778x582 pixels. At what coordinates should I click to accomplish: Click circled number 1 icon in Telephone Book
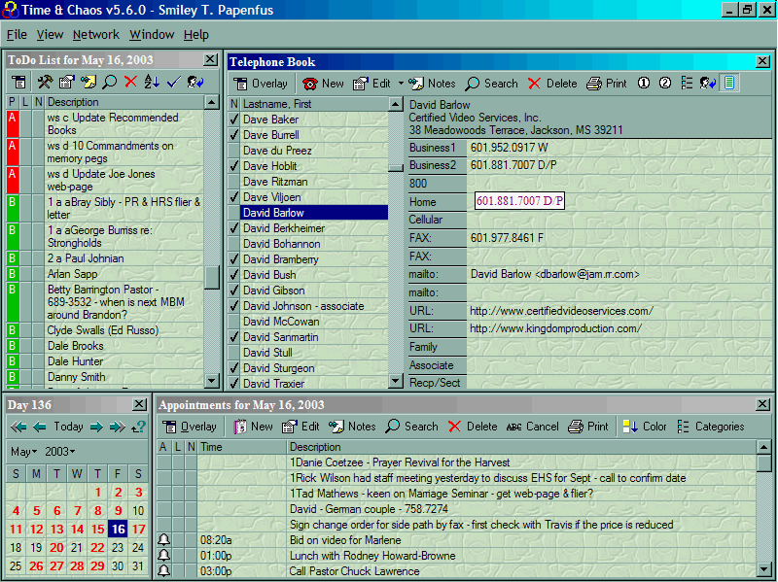pos(644,84)
